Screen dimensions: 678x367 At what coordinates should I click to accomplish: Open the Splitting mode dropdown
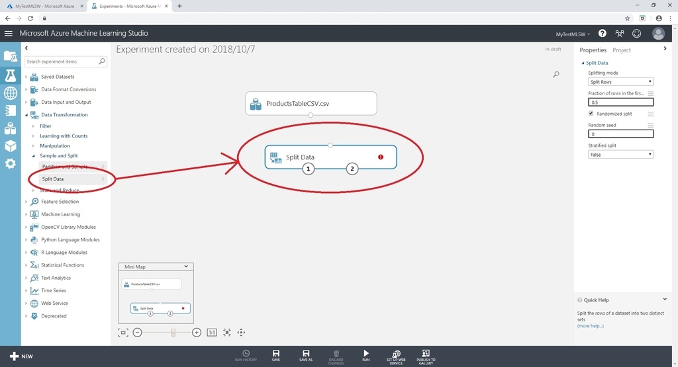pyautogui.click(x=620, y=81)
